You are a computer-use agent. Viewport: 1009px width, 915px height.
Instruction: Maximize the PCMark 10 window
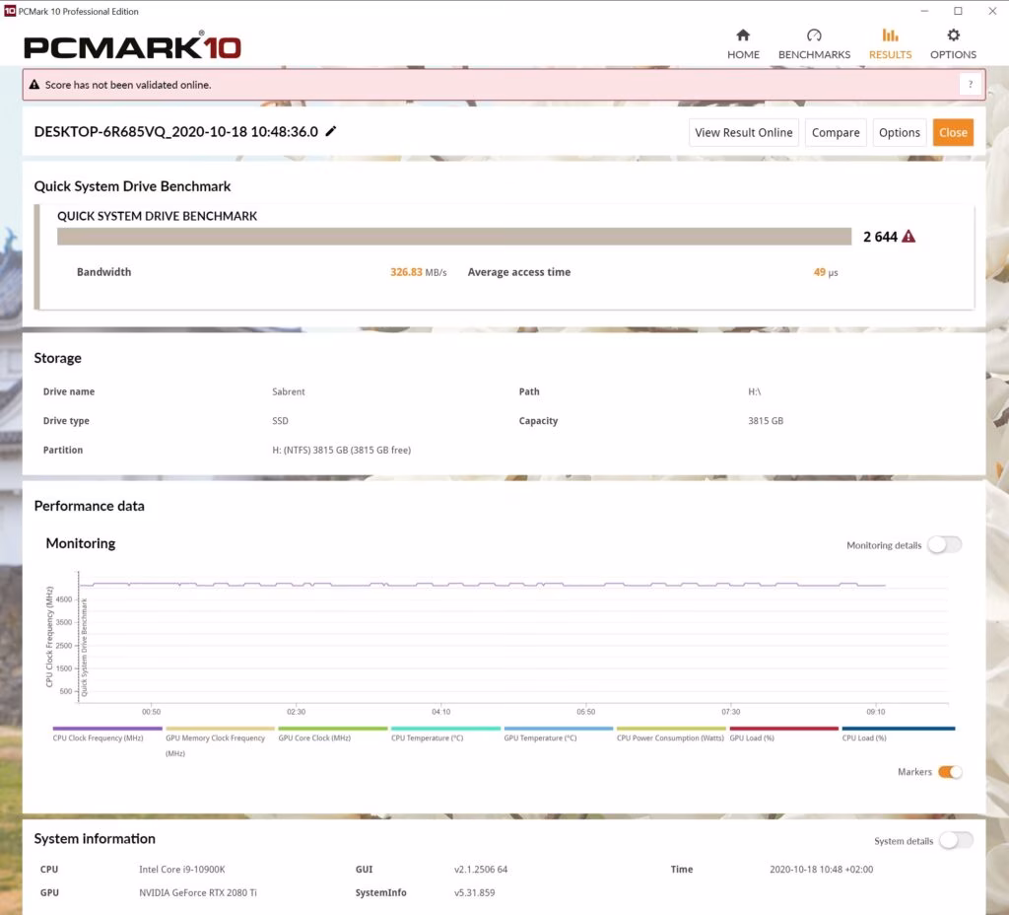click(958, 11)
